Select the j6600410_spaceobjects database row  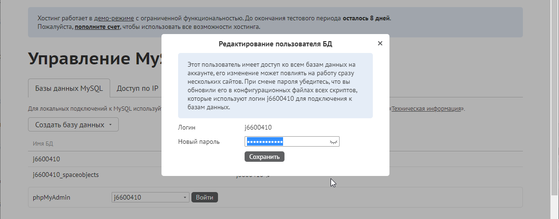tap(66, 175)
